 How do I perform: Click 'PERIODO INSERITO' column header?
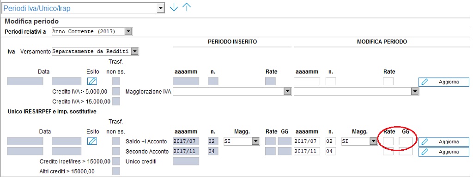tap(232, 42)
